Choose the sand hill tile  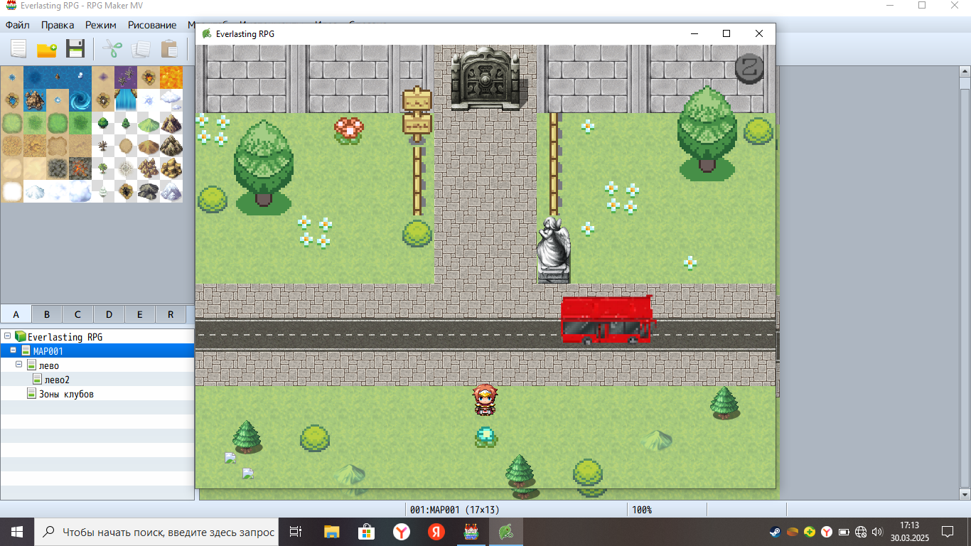coord(149,146)
